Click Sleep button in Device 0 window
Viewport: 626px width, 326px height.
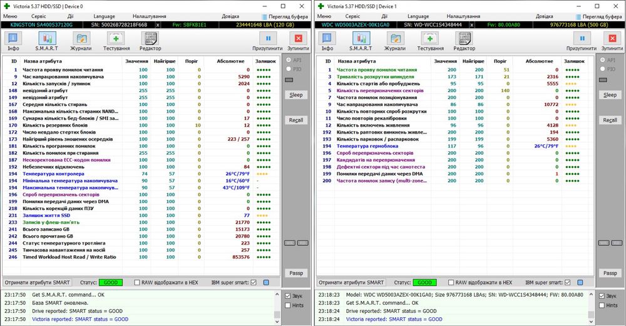pyautogui.click(x=296, y=95)
